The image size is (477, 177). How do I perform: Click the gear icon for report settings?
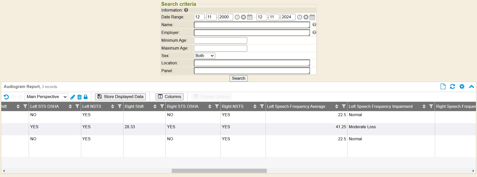point(462,86)
